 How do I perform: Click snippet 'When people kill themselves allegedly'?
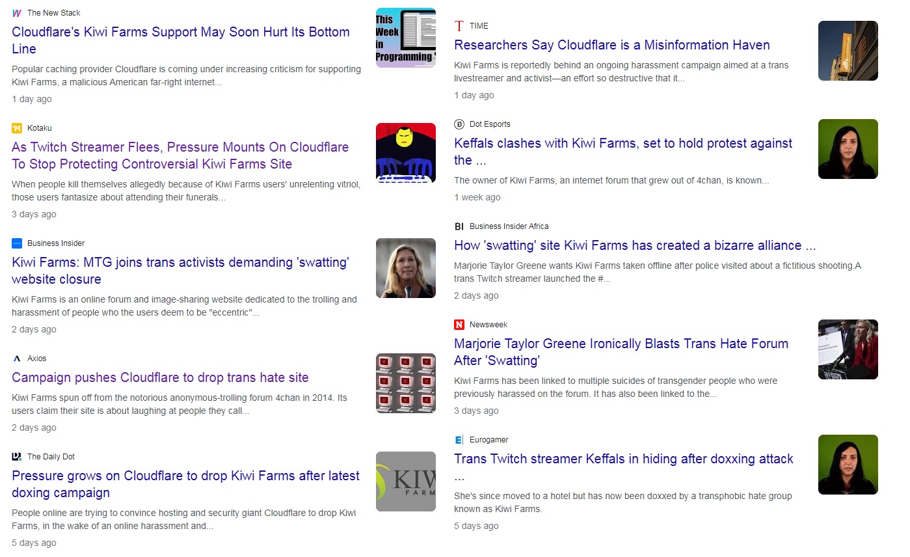(x=186, y=191)
